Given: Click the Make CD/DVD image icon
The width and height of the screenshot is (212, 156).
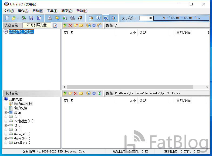Looking at the screenshot, I should click(50, 18).
